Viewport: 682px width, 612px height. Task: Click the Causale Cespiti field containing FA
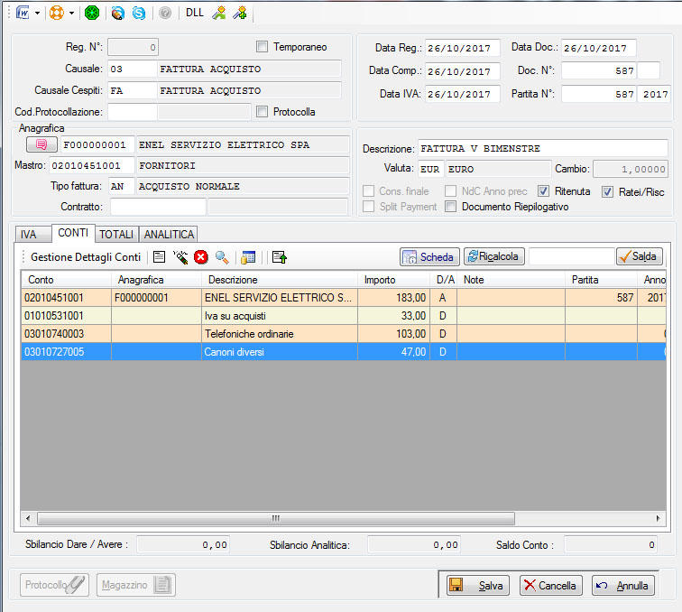[x=133, y=90]
